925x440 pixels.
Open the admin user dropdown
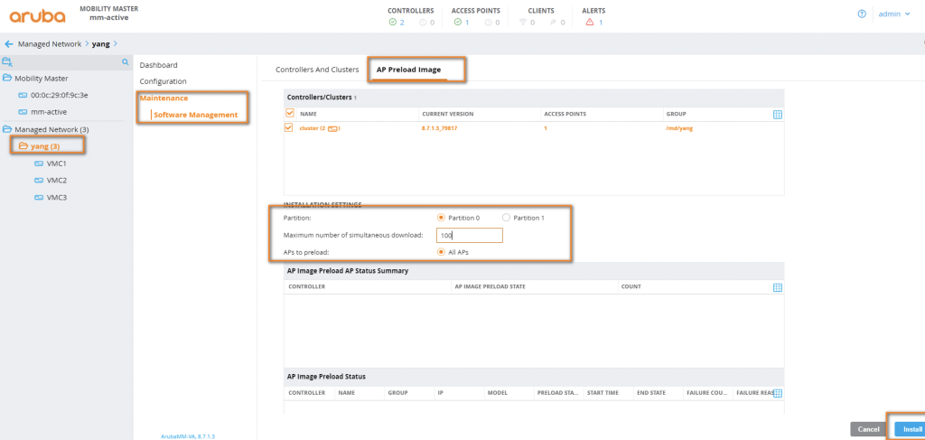click(894, 14)
